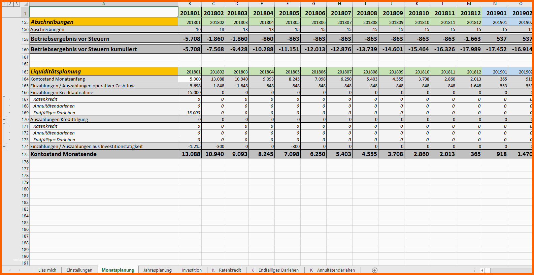Show outline level 1 rows
Image resolution: width=534 pixels, height=275 pixels.
4,4
